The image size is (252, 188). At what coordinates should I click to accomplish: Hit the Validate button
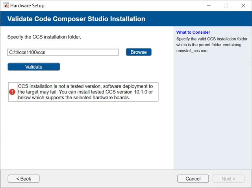point(34,67)
